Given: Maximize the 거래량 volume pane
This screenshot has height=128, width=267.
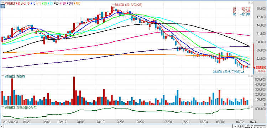Looking at the screenshot, I should point(251,76).
